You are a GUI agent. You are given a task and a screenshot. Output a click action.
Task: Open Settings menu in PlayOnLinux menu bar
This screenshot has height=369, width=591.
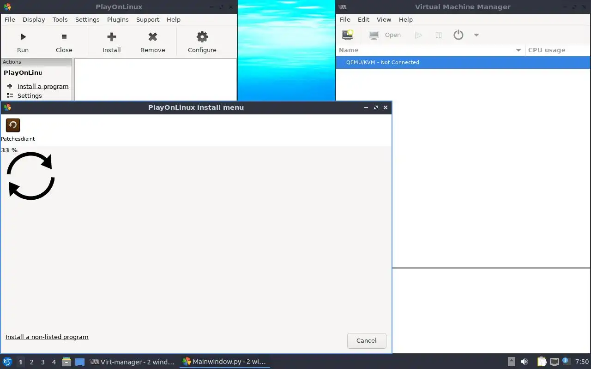tap(87, 19)
